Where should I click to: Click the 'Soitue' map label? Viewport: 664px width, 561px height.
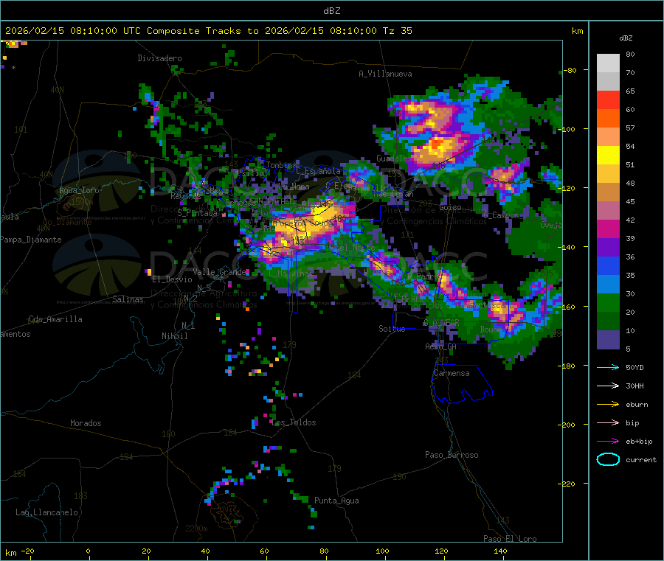(392, 329)
